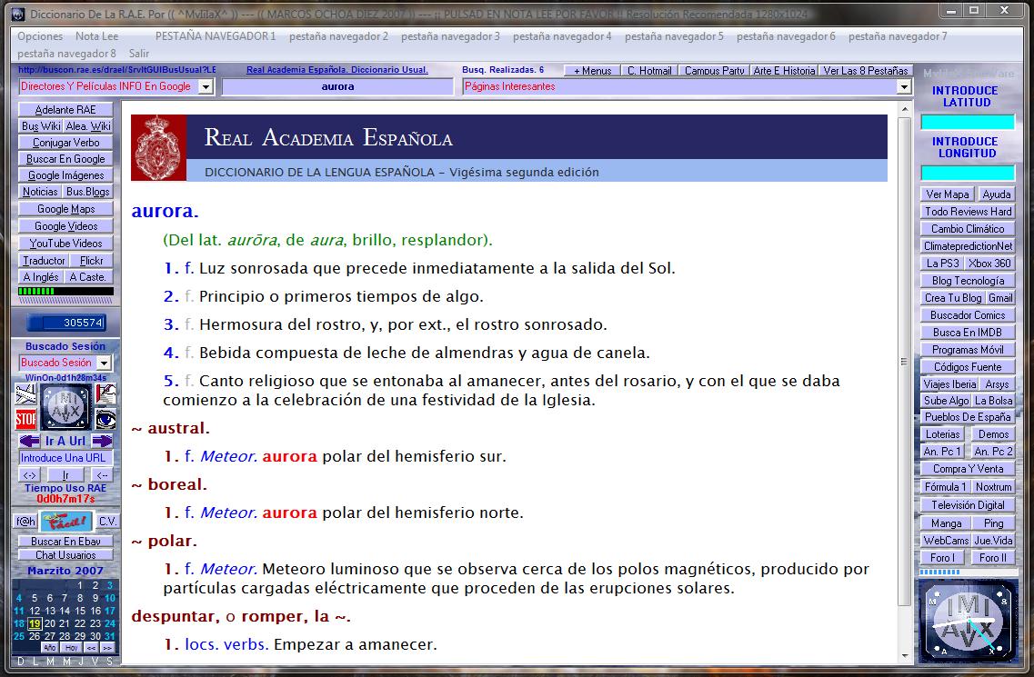
Task: Click the latitude input field
Action: tap(968, 122)
